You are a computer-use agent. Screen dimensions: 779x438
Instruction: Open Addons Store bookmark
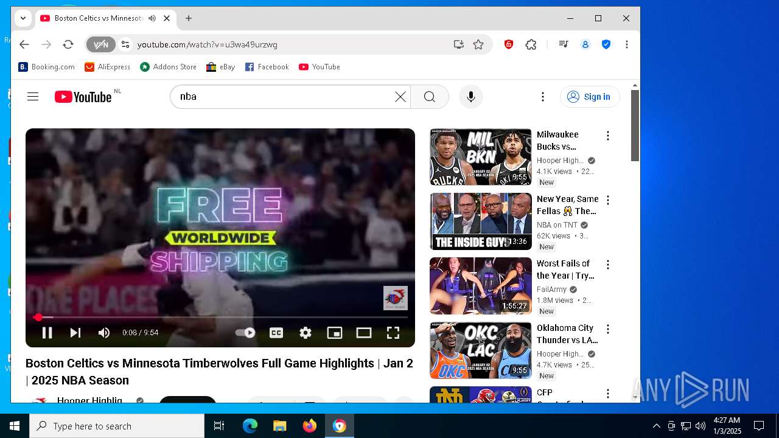(168, 67)
